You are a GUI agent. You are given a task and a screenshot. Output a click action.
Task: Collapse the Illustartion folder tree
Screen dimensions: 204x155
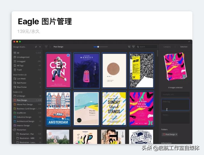coord(13,130)
